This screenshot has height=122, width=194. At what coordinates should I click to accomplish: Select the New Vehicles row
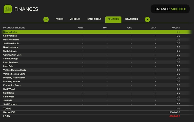click(x=10, y=32)
